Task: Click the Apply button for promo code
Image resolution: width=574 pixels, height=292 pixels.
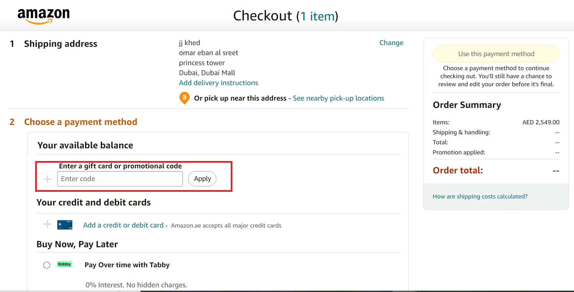Action: [202, 179]
